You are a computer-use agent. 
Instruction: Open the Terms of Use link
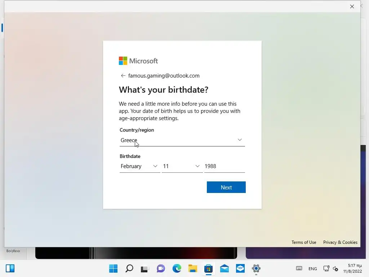pyautogui.click(x=304, y=242)
